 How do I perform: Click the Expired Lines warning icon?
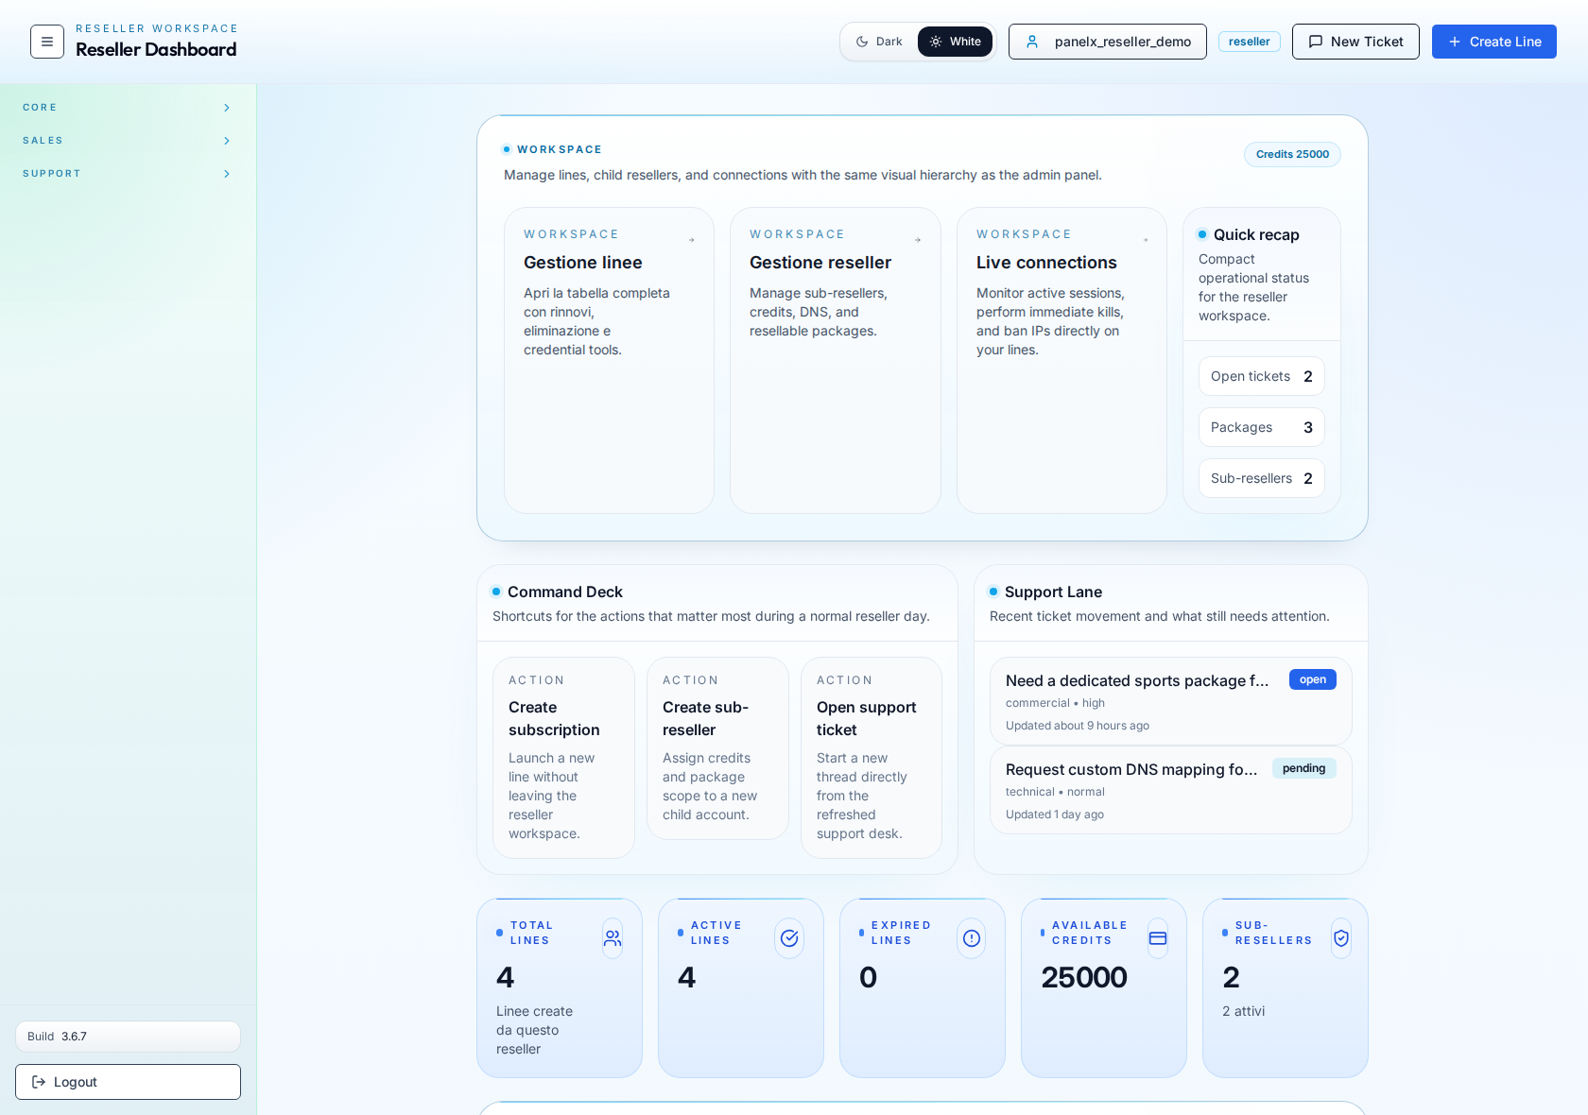(971, 938)
